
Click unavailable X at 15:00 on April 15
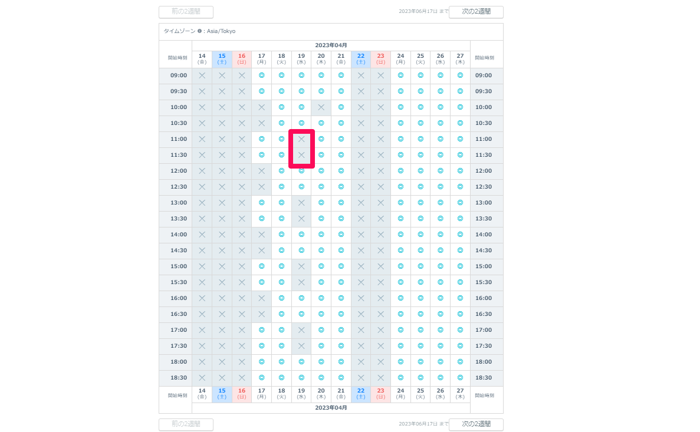point(222,266)
